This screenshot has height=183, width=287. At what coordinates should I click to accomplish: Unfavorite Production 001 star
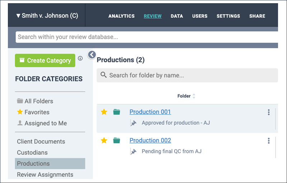104,112
